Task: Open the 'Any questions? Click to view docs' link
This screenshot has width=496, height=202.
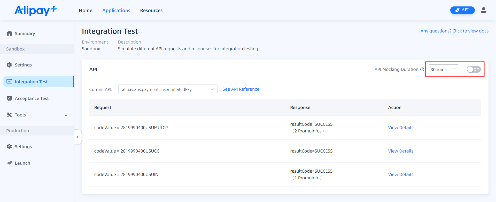Action: coord(454,31)
